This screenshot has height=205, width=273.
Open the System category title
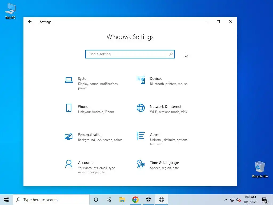coord(83,79)
